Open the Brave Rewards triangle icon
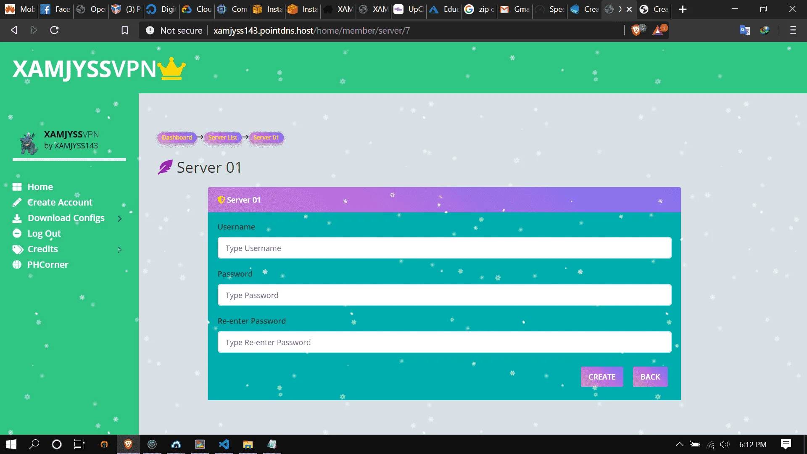 point(658,30)
